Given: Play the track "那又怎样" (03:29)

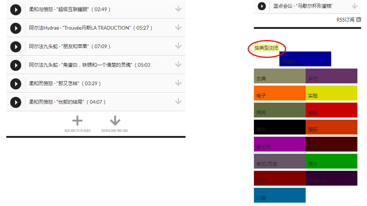Looking at the screenshot, I should tap(16, 84).
